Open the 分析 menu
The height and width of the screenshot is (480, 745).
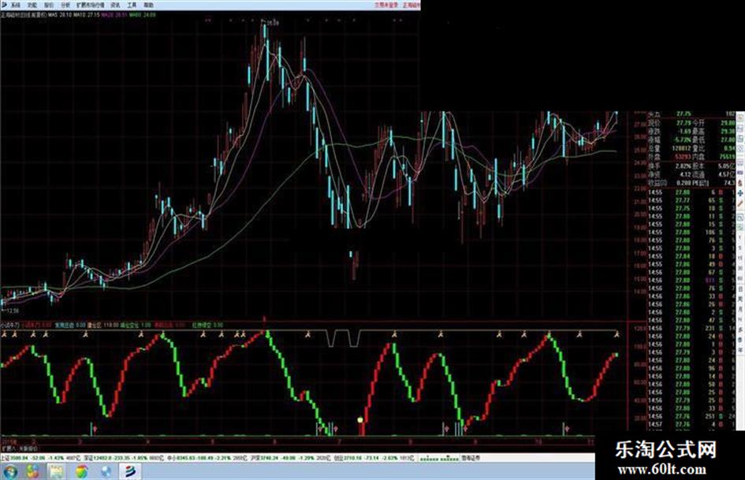[x=65, y=6]
